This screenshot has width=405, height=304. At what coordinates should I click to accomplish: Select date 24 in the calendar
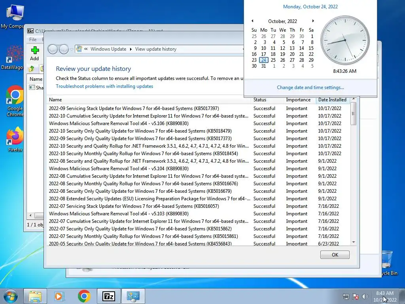(x=263, y=60)
